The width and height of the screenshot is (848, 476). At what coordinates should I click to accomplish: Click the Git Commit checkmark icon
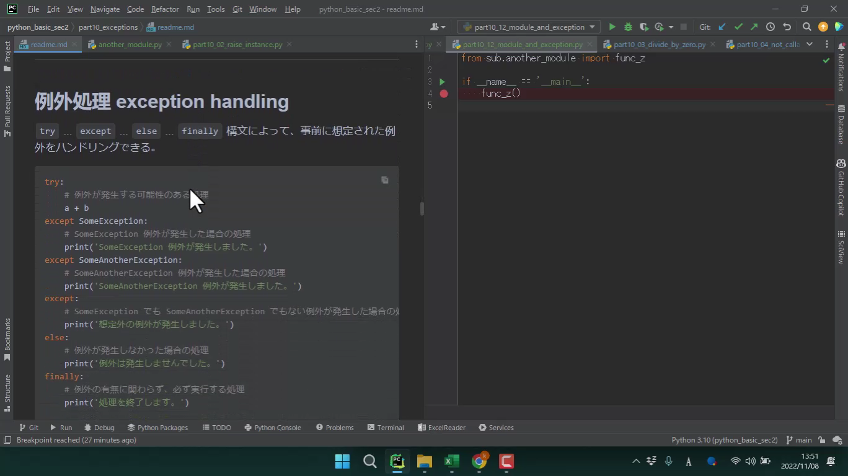tap(738, 27)
